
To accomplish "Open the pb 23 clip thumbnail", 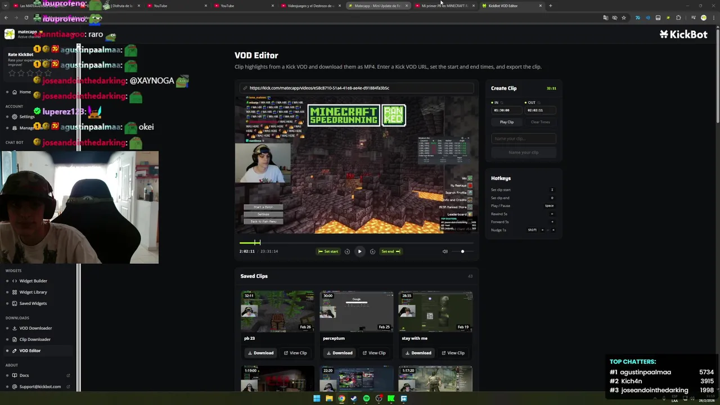I will [x=278, y=311].
